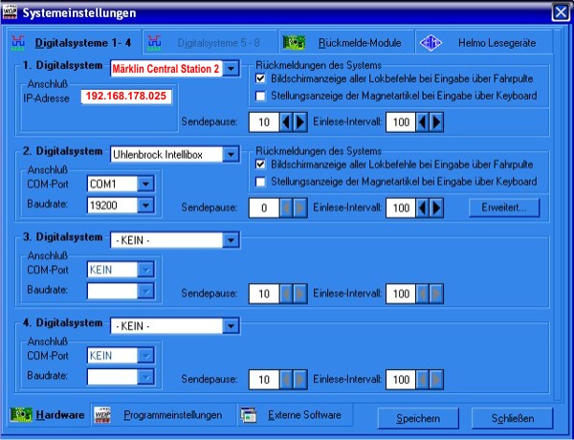Click the Helmo Lesegeräte logo icon
This screenshot has width=574, height=440.
point(430,43)
